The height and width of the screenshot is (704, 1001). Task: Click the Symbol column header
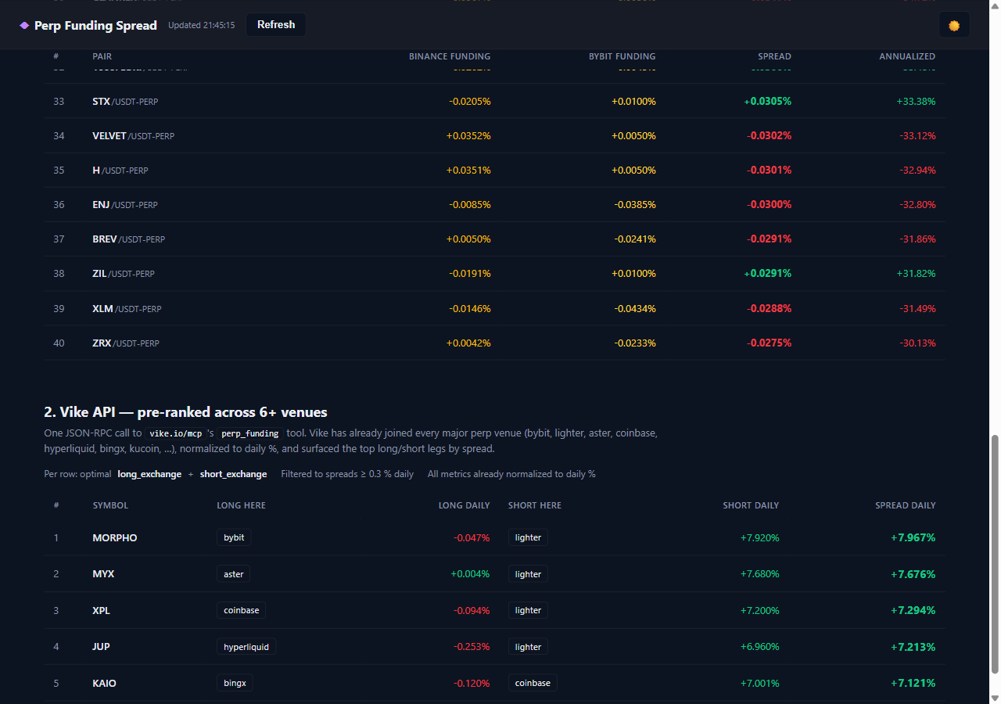tap(110, 505)
